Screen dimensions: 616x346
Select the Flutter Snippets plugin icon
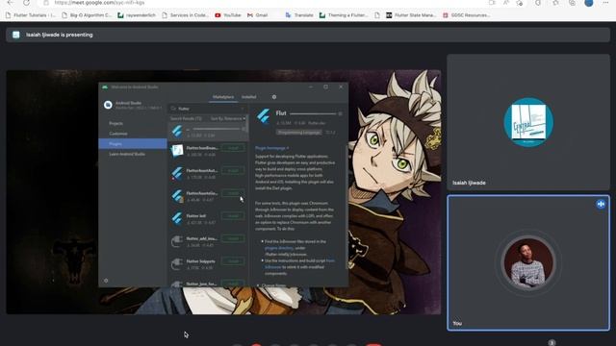click(177, 264)
